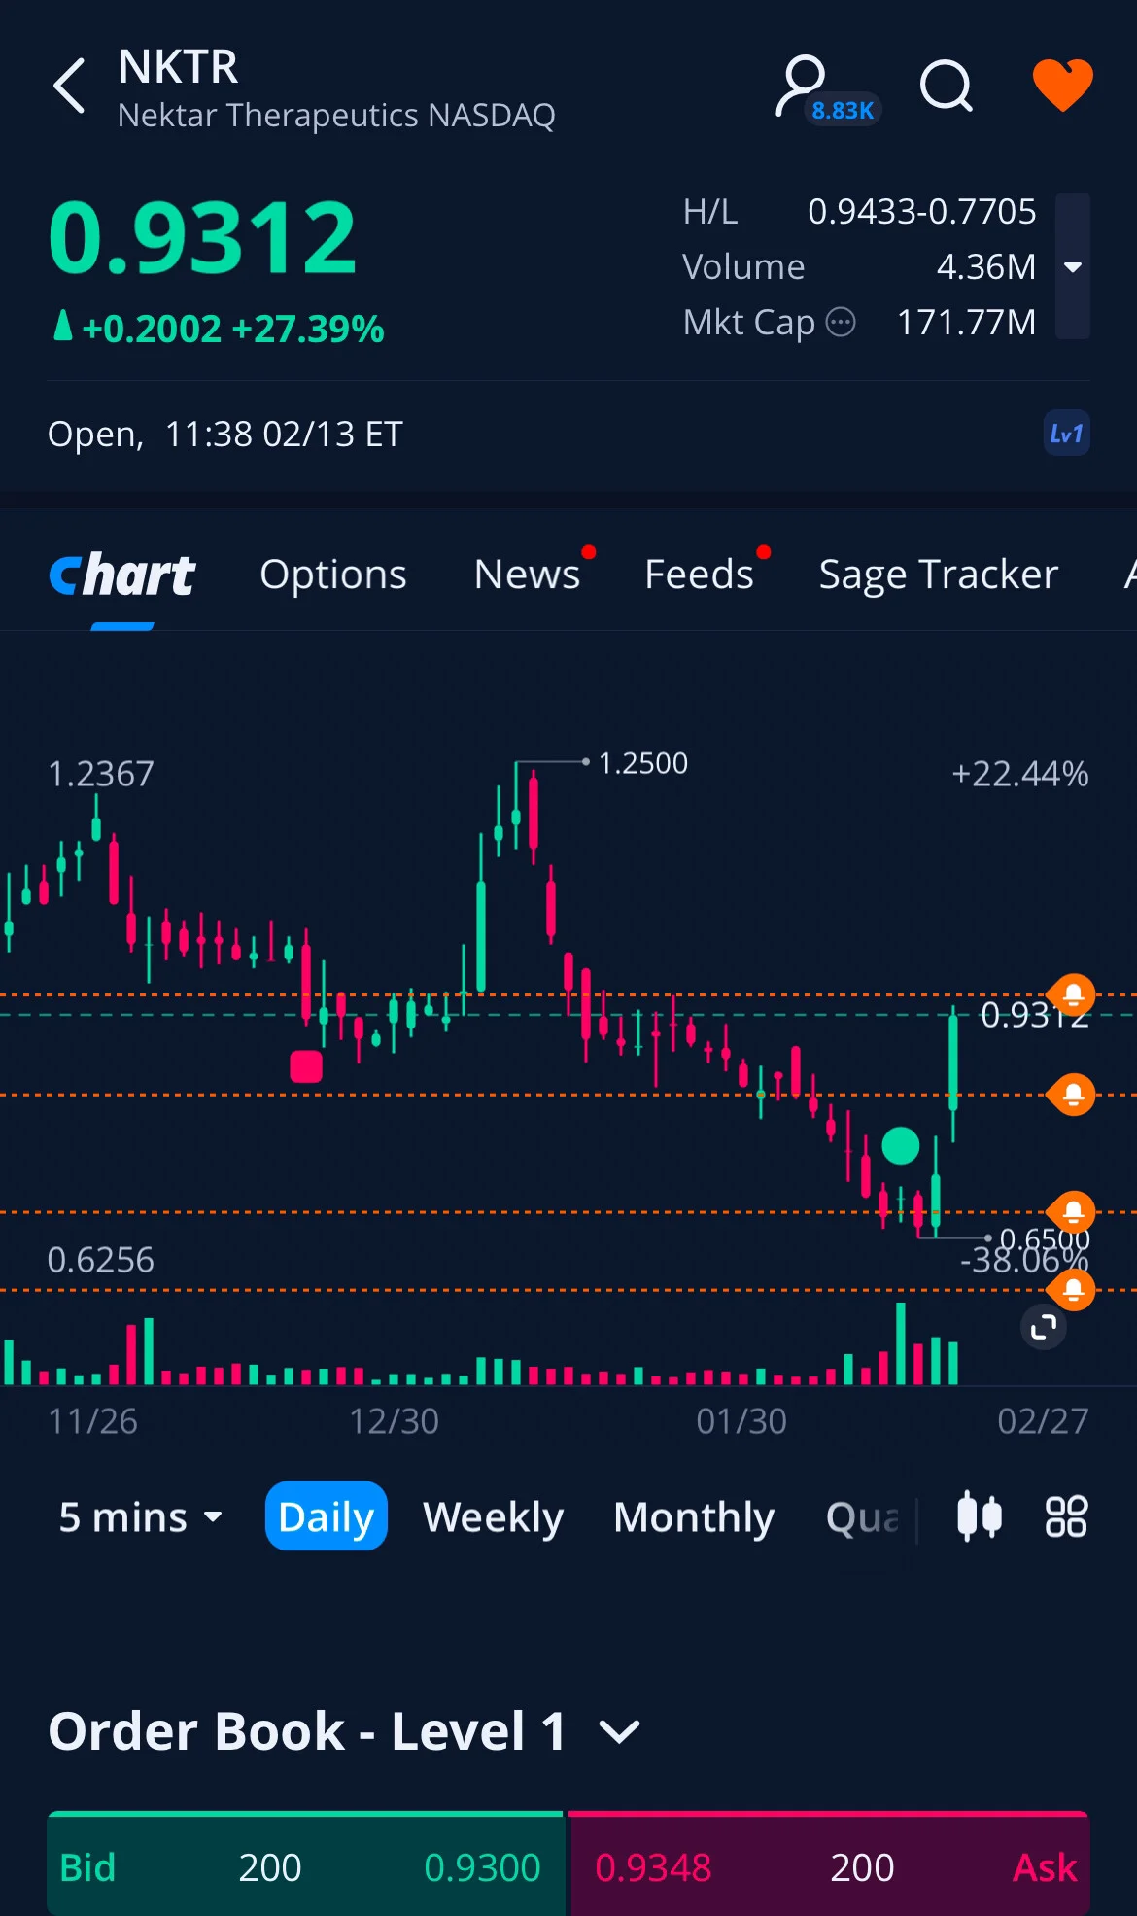Expand the chart to full screen
Screen dimensions: 1137x1916
click(1044, 1327)
